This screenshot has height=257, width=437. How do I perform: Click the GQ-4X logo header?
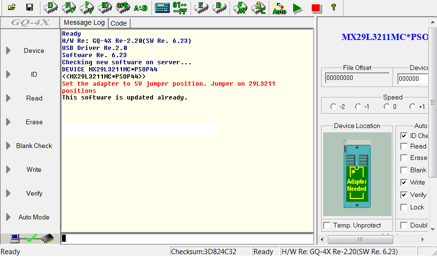(30, 22)
